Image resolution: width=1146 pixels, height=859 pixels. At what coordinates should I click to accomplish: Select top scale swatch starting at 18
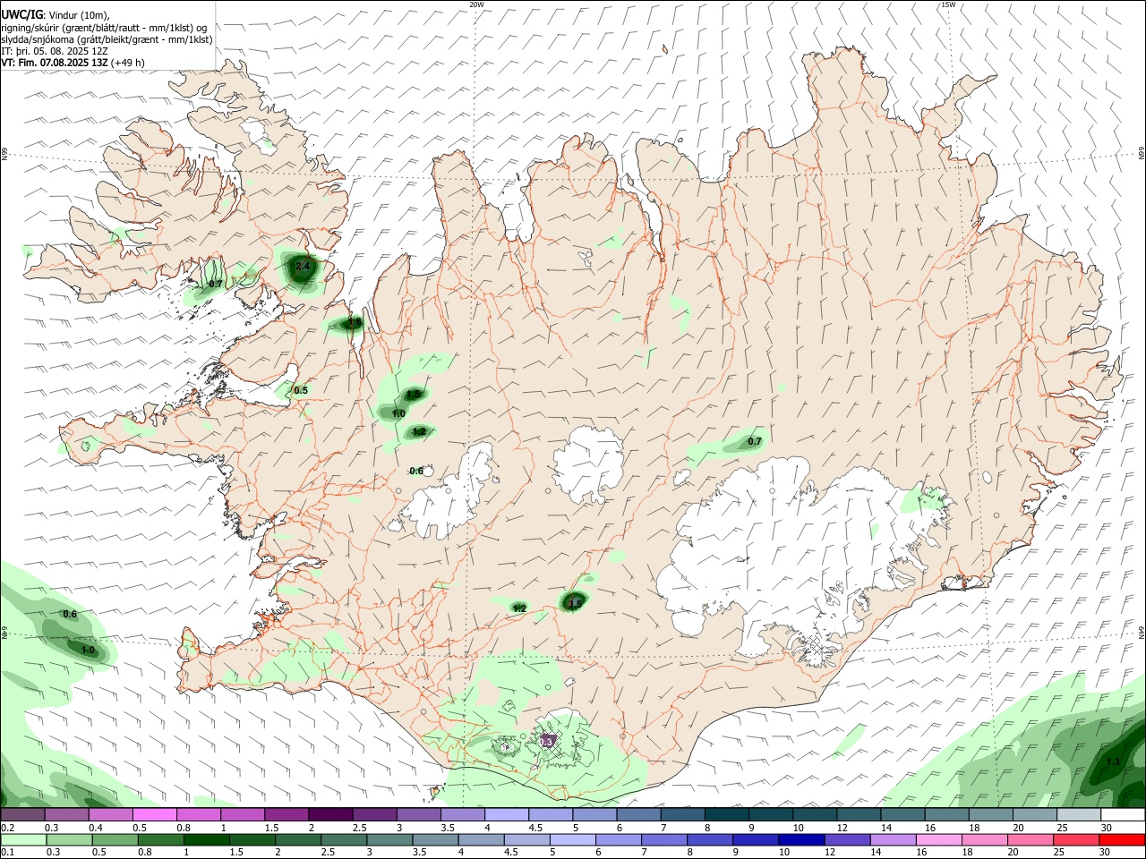click(991, 815)
